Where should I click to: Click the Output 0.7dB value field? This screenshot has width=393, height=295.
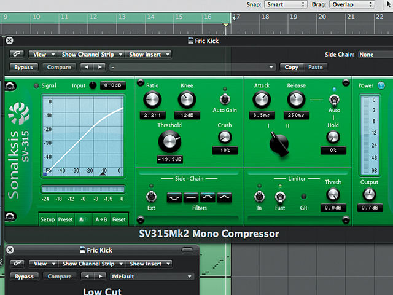pyautogui.click(x=370, y=208)
